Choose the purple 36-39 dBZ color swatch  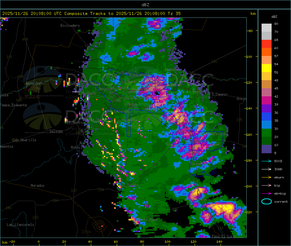[x=266, y=109]
